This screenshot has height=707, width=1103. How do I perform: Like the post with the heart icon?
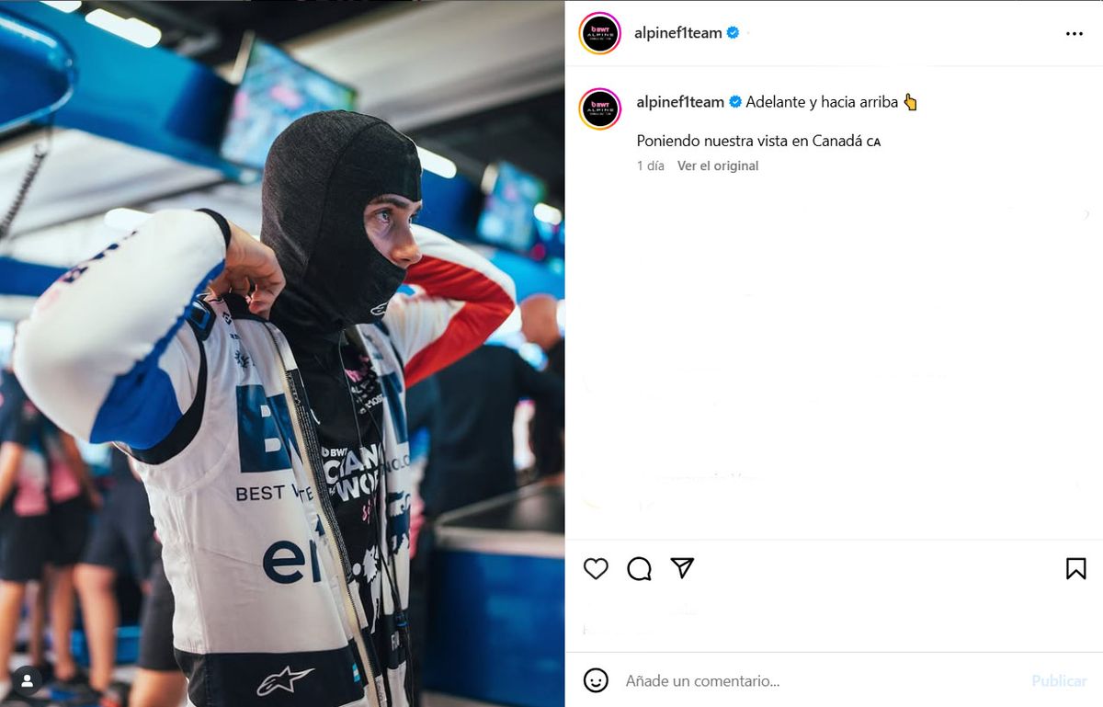coord(596,569)
